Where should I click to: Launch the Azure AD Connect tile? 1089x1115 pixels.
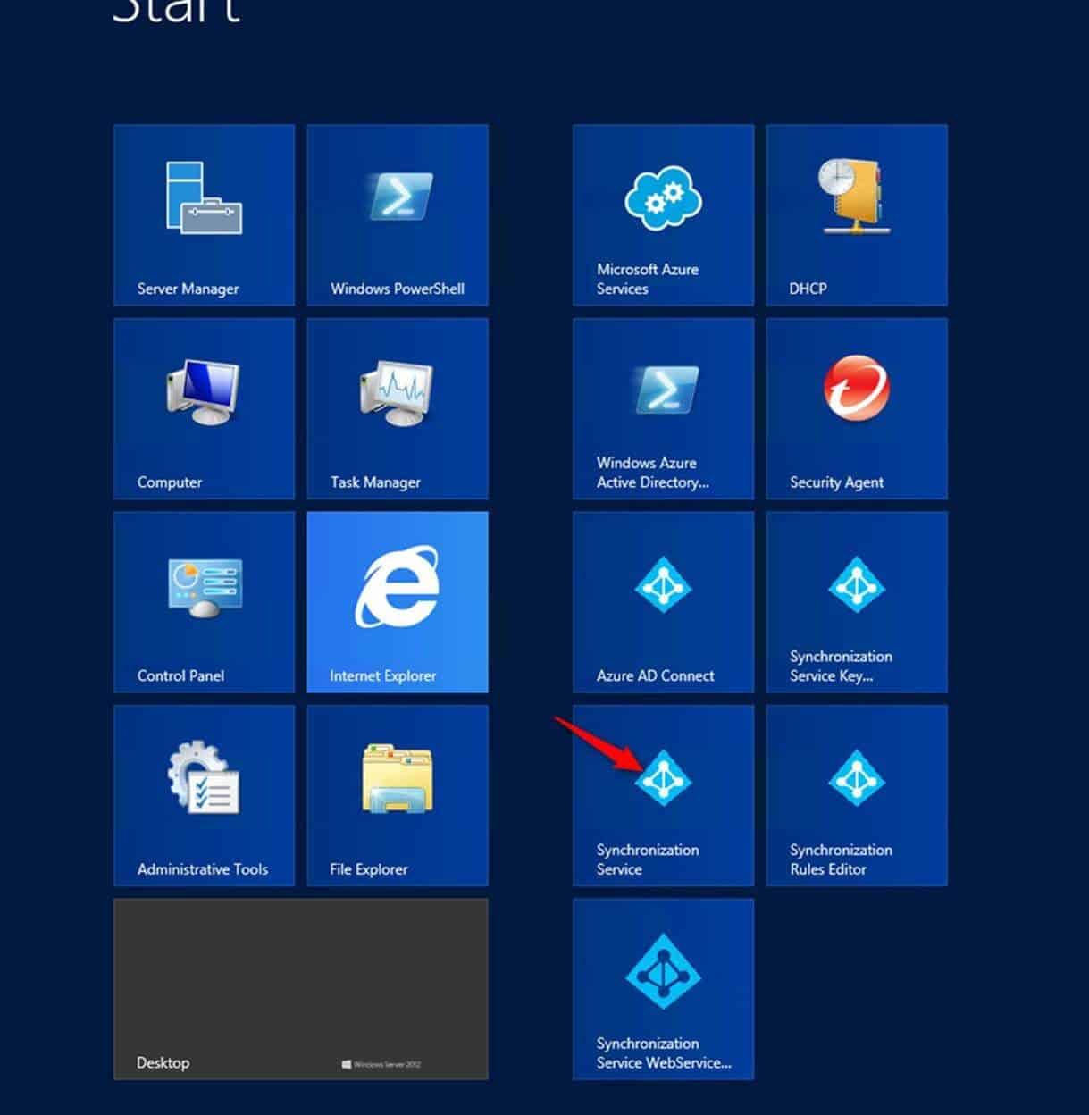pos(663,602)
